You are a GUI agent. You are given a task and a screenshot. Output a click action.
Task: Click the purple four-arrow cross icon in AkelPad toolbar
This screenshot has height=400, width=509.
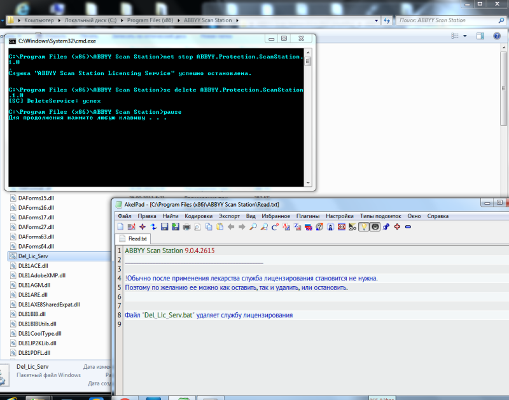coord(143,227)
